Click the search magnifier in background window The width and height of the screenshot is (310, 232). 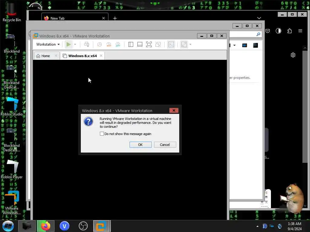(x=258, y=34)
